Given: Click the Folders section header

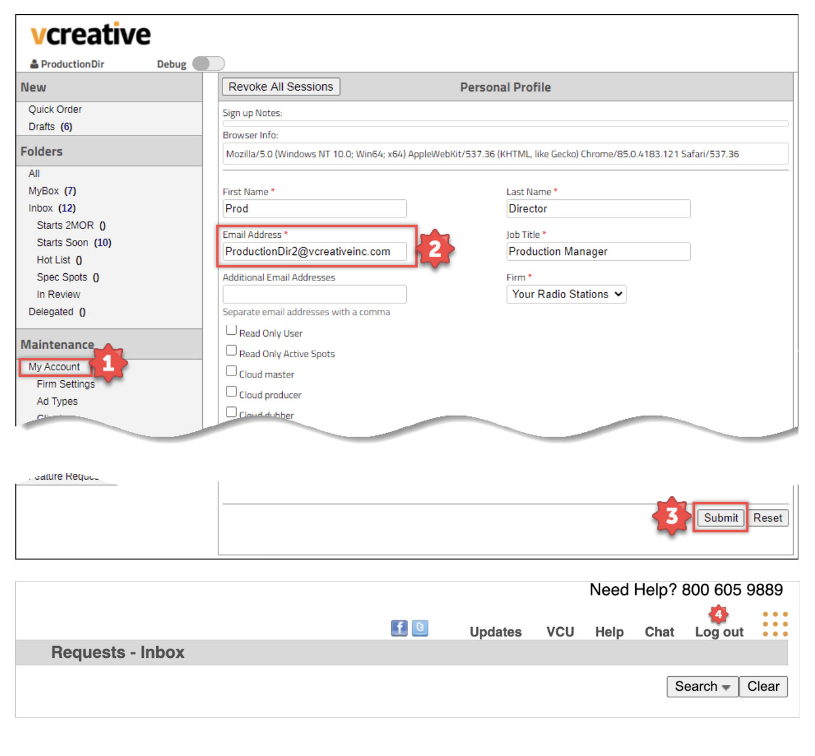Looking at the screenshot, I should pyautogui.click(x=109, y=151).
